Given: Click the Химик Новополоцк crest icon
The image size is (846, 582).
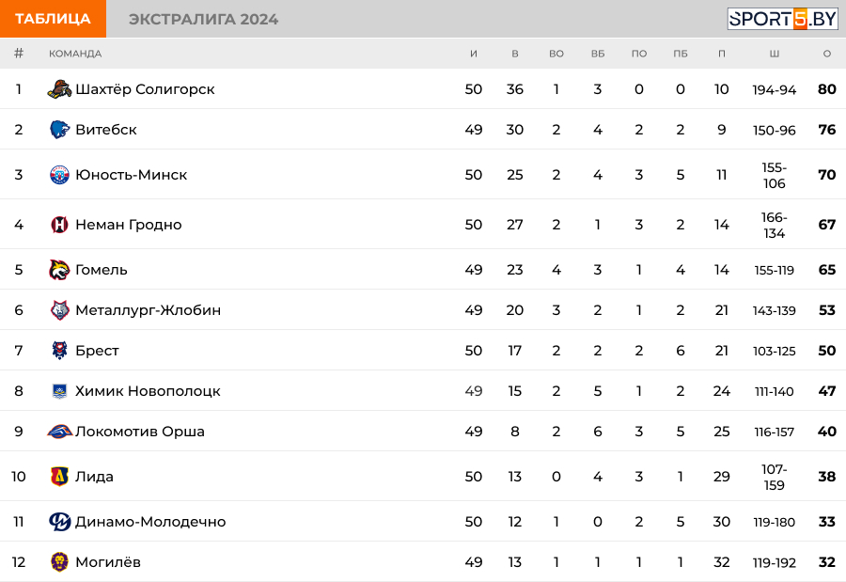Looking at the screenshot, I should click(59, 391).
